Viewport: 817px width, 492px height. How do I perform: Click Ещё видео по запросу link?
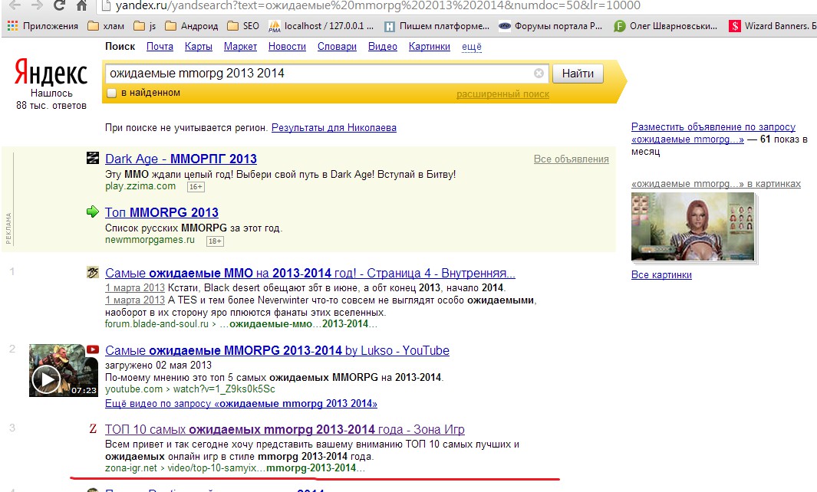(241, 404)
